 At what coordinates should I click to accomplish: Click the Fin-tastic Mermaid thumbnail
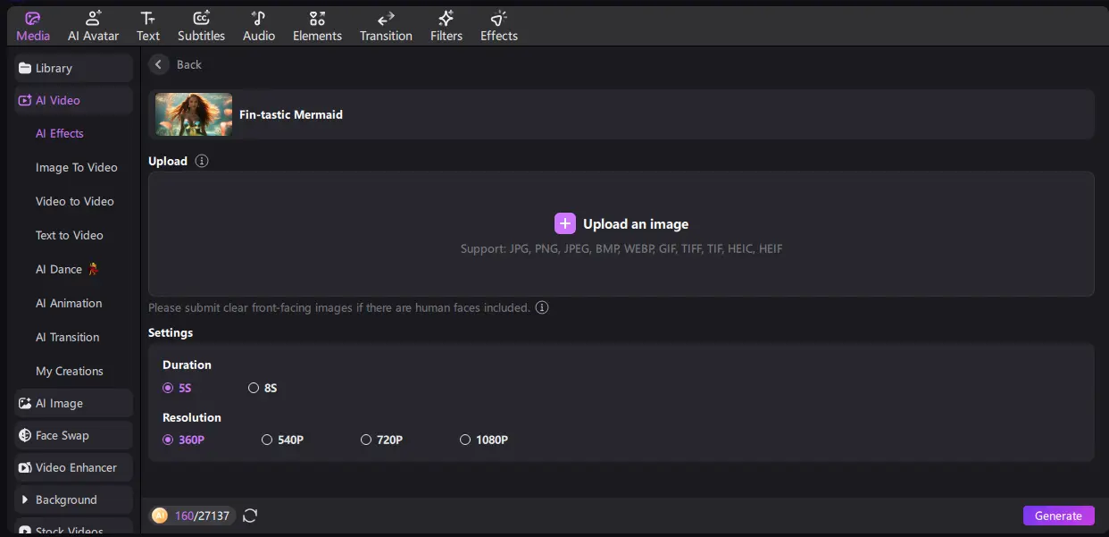coord(194,114)
